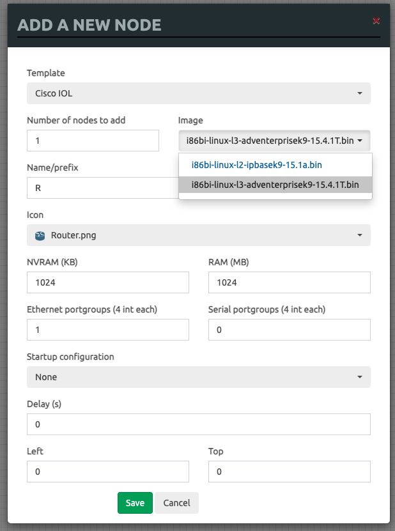Open the Template dropdown showing Cisco IOL

(199, 93)
